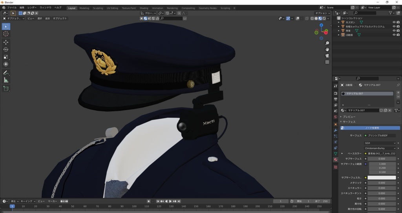Select the Scale tool
The height and width of the screenshot is (213, 402).
(6, 57)
